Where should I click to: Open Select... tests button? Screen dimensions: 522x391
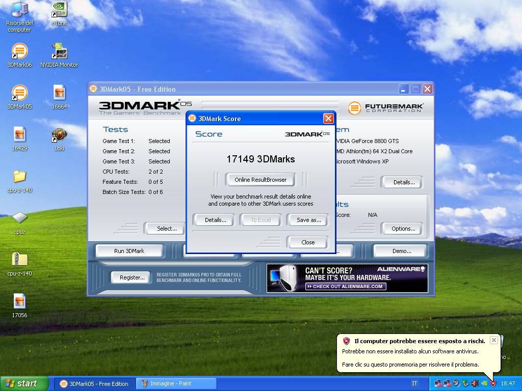pyautogui.click(x=166, y=229)
